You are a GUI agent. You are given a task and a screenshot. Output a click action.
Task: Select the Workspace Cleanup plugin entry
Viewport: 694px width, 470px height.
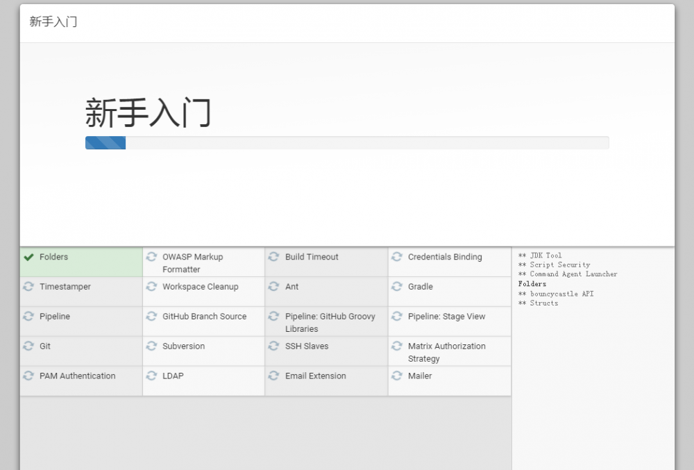click(201, 287)
